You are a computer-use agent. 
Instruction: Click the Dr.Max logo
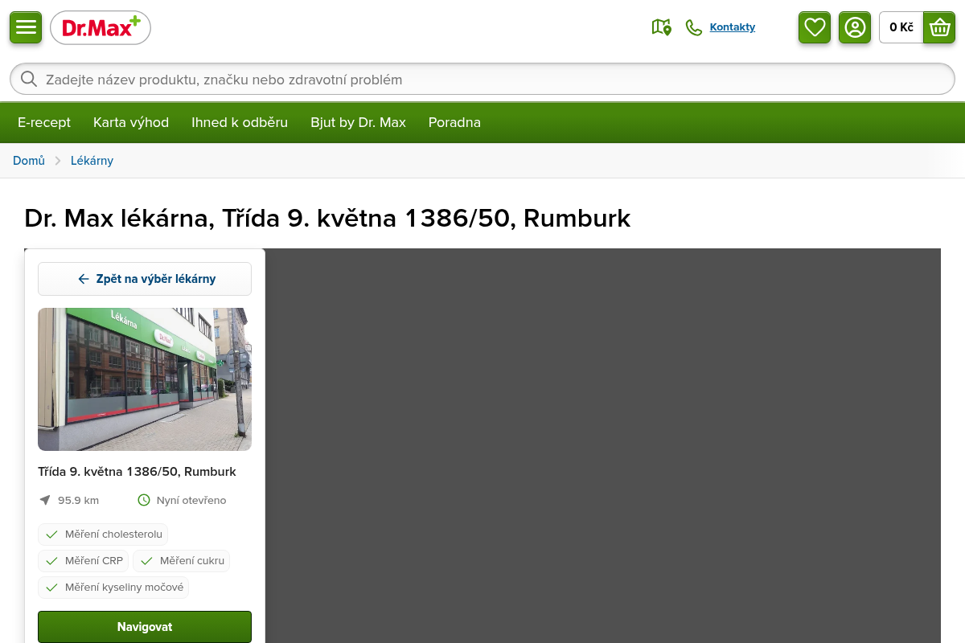(101, 28)
